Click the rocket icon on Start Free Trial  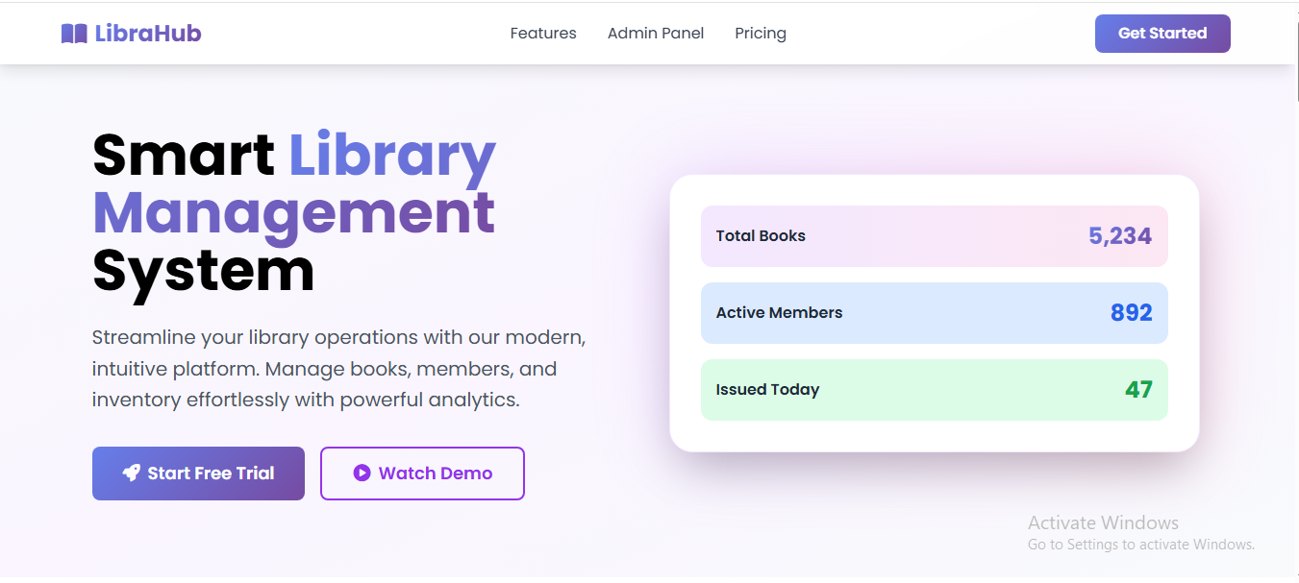tap(132, 473)
